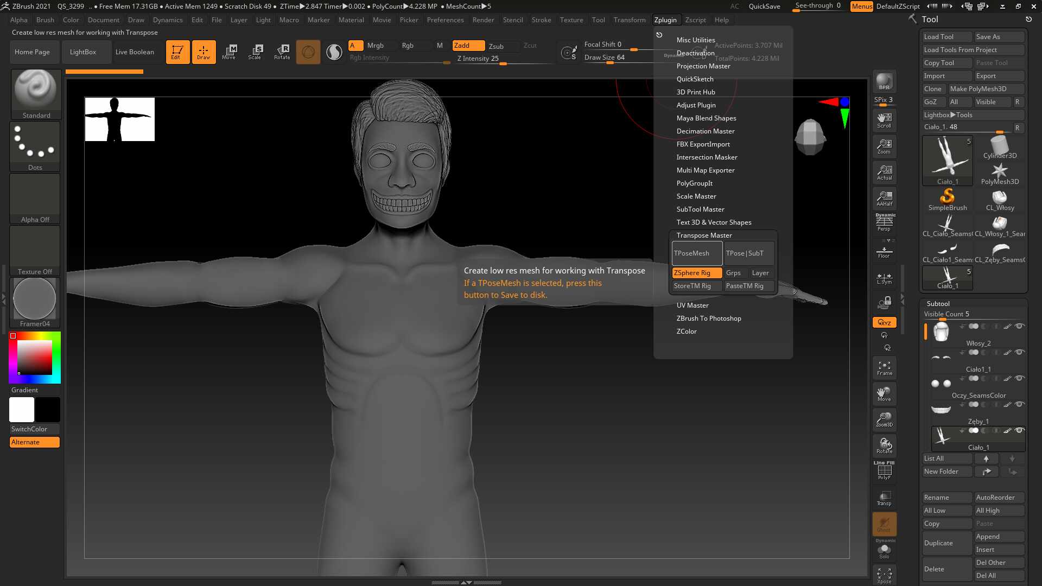Open the Stroke menu
Screen dimensions: 1042x586
tap(541, 20)
